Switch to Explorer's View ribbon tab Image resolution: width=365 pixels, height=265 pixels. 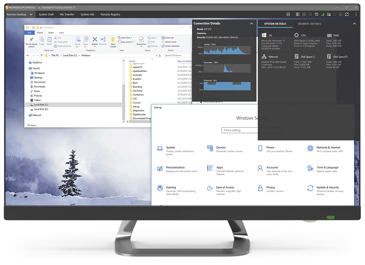61,33
